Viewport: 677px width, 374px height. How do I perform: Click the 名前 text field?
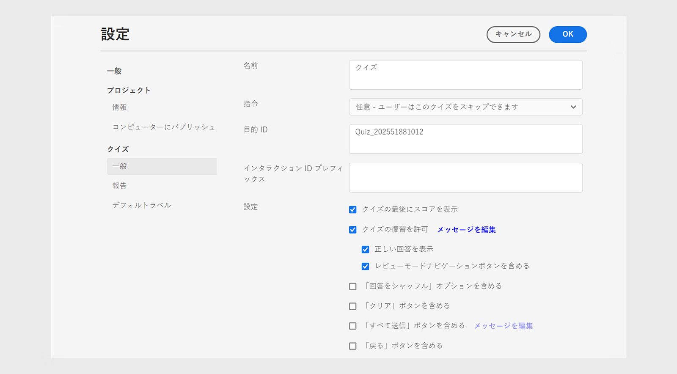coord(465,75)
